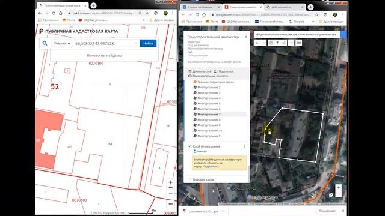The height and width of the screenshot is (216, 385).
Task: Open new tab in right browser window
Action: point(310,7)
